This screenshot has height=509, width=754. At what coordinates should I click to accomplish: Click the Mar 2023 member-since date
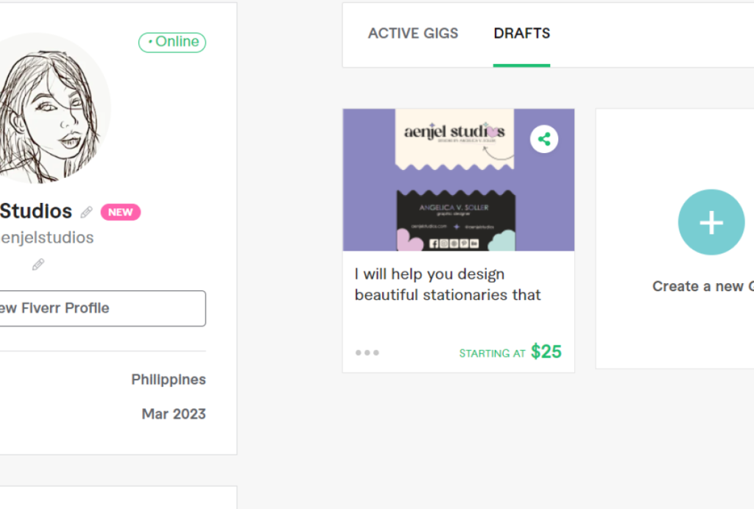[x=174, y=414]
